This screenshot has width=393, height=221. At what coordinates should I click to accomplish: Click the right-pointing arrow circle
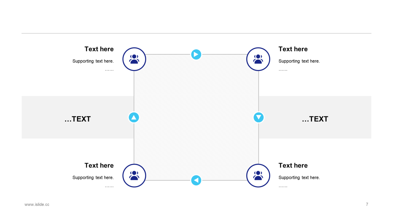tap(196, 54)
